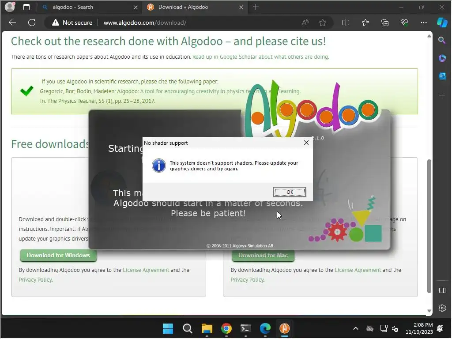Viewport: 452px width, 339px height.
Task: Click the scroll up arrow
Action: (429, 36)
